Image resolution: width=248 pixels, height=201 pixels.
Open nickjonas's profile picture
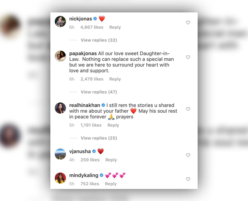click(x=60, y=21)
